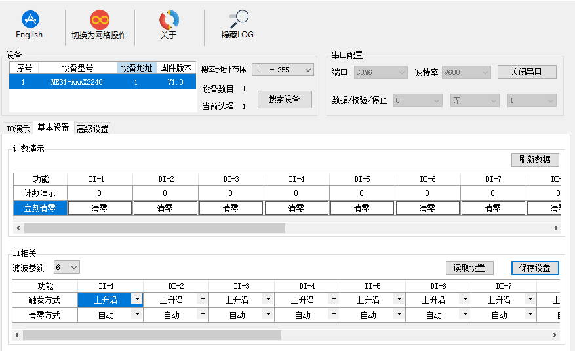
Task: Switch language via the English icon
Action: 30,20
